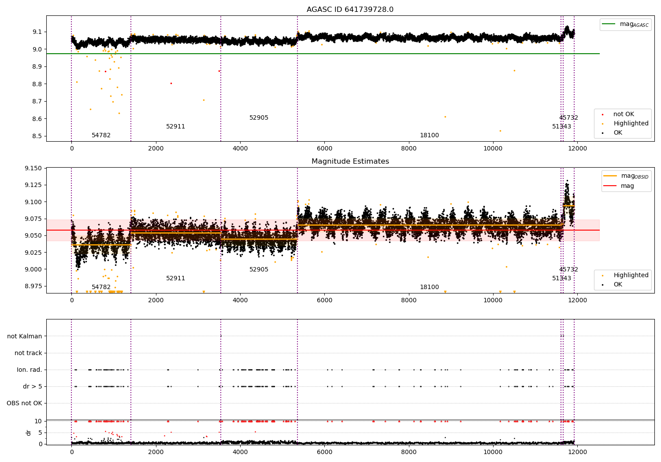The height and width of the screenshot is (462, 661).
Task: Click obsid label 54782 in Magnitude Estimates plot
Action: pyautogui.click(x=101, y=287)
